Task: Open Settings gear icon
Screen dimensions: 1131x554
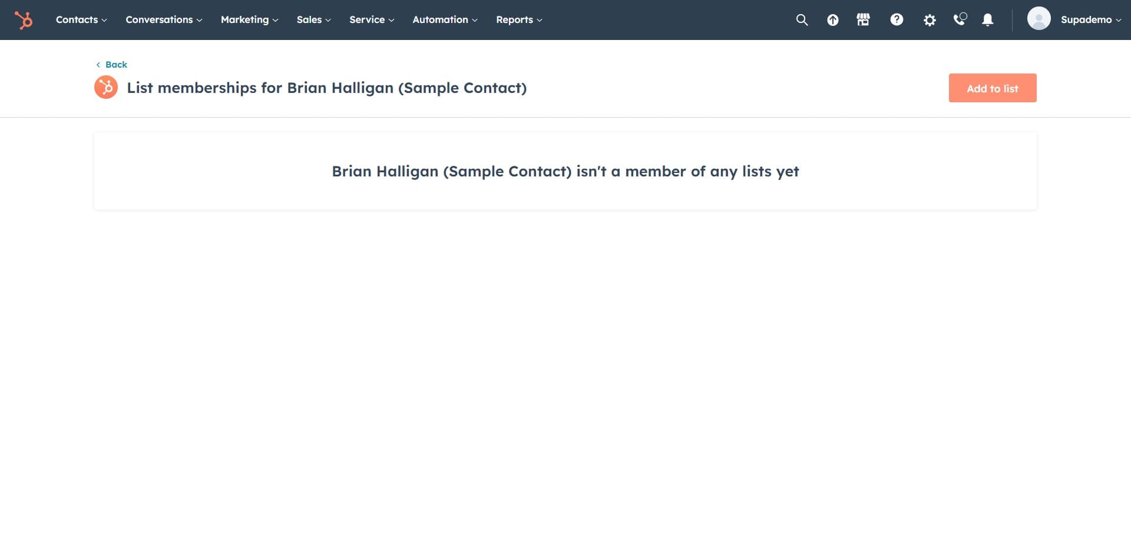Action: click(930, 20)
